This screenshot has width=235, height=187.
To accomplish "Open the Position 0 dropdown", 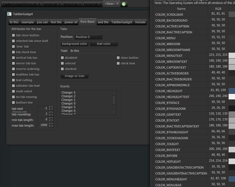I will click(x=88, y=37).
